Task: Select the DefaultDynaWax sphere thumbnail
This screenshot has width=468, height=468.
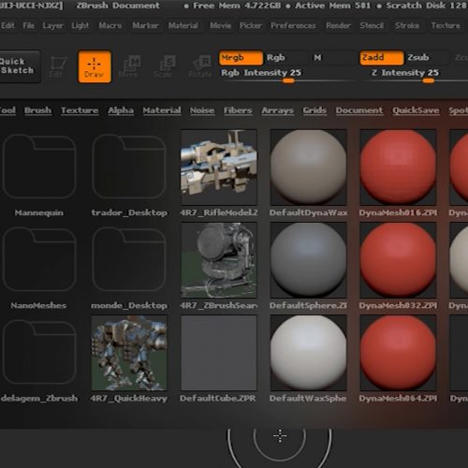Action: click(x=309, y=168)
